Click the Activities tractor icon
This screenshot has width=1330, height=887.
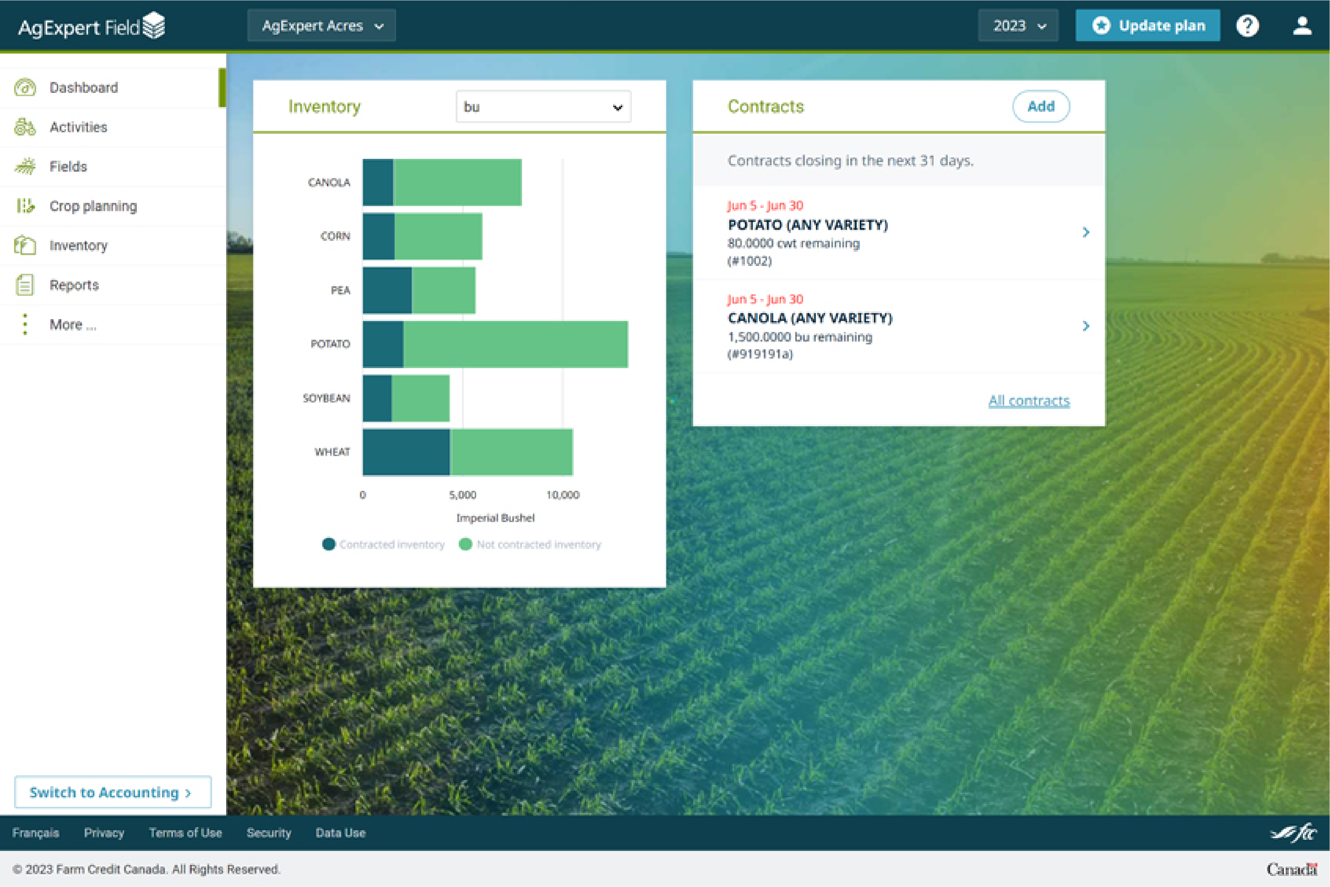tap(25, 127)
